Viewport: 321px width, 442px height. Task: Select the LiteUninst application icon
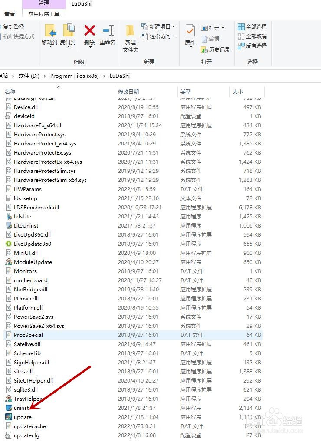(x=9, y=225)
